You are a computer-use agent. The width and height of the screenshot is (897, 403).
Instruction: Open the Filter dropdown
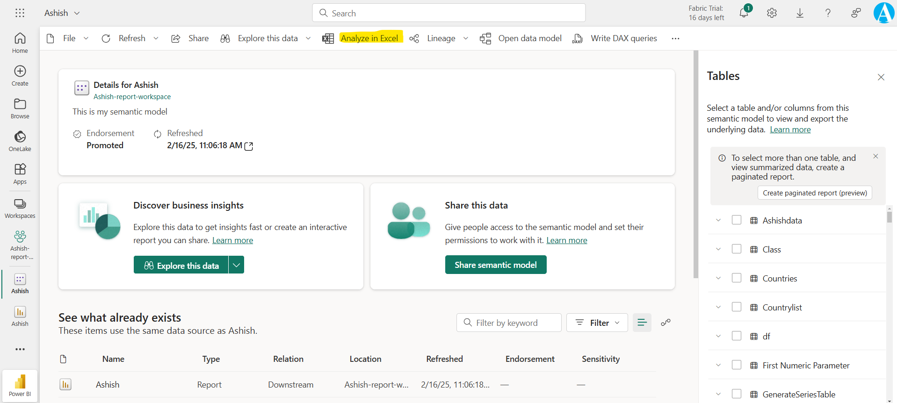(x=597, y=323)
